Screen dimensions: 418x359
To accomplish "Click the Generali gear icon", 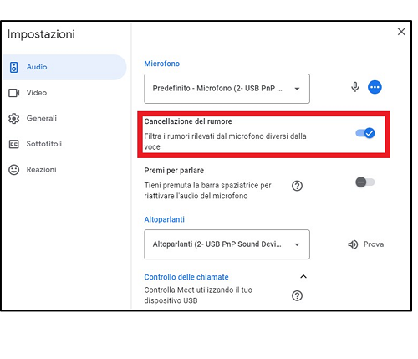I will (14, 119).
